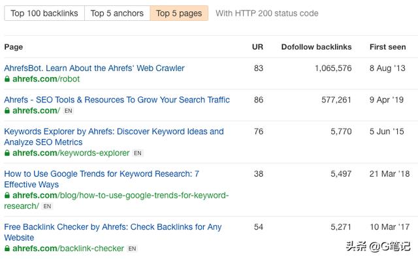Open the Ahrefs SEO Tools & Resources link
Screen dimensions: 418x259
coord(117,100)
